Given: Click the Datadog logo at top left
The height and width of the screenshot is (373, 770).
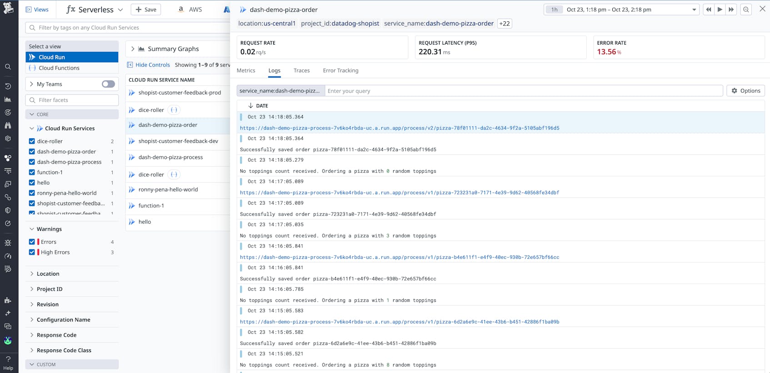Looking at the screenshot, I should [x=8, y=8].
